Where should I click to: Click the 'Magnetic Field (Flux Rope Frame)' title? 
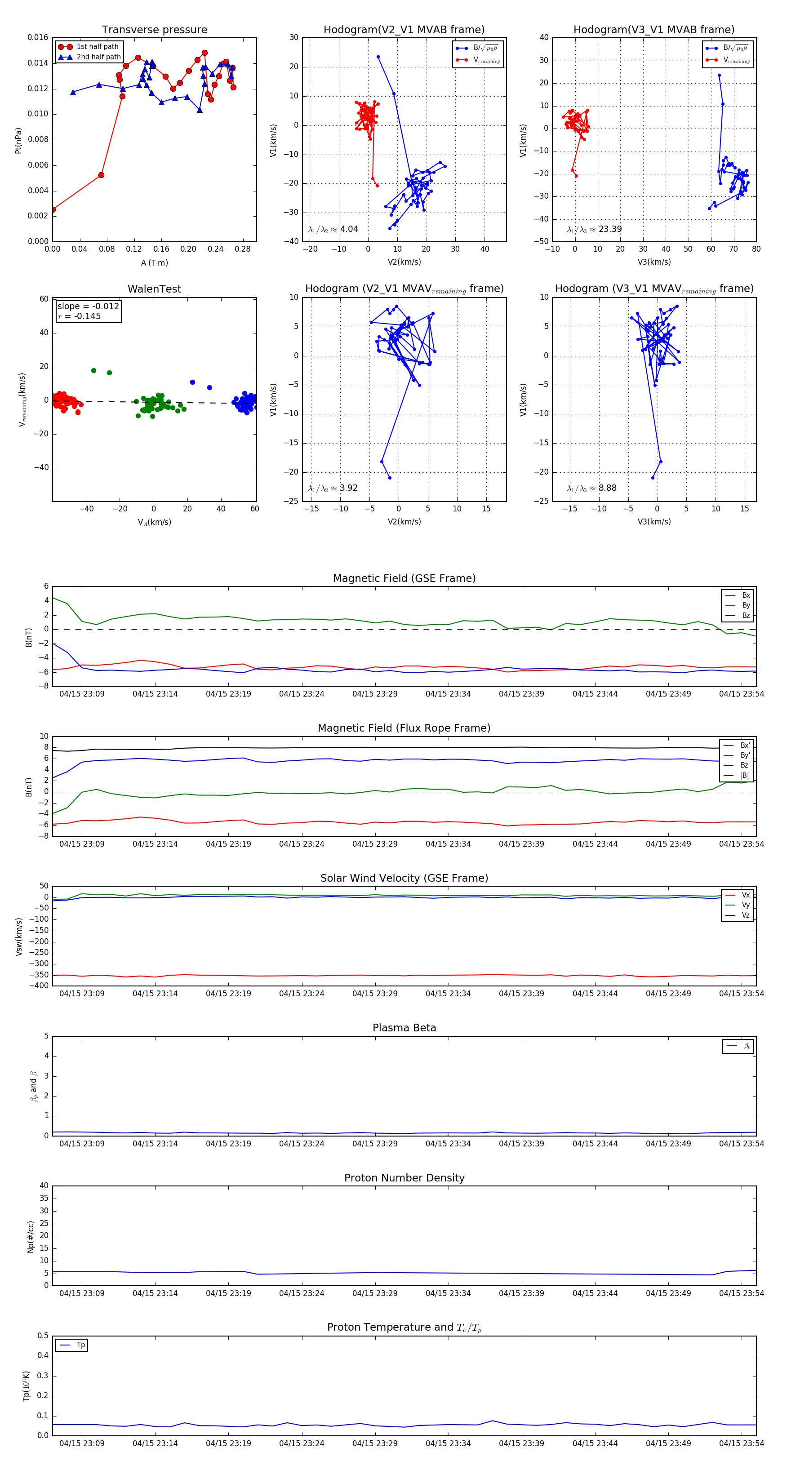pyautogui.click(x=404, y=728)
